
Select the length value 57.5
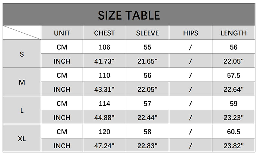(x=233, y=76)
